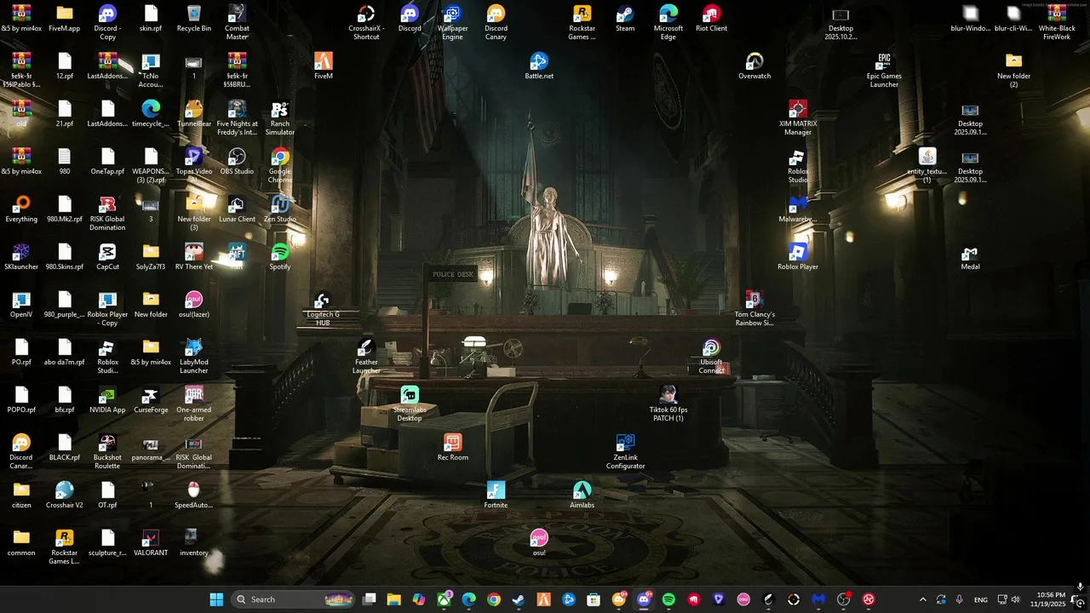
Task: Open the SolyZa7f3 folder
Action: (x=151, y=257)
